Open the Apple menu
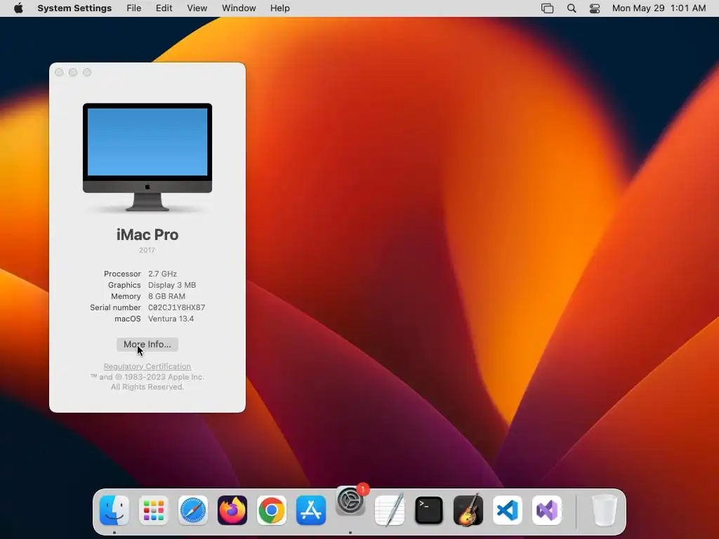Viewport: 719px width, 539px height. coord(18,8)
